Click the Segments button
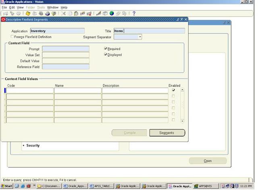Screen dimensions: 258x190 point(167,133)
